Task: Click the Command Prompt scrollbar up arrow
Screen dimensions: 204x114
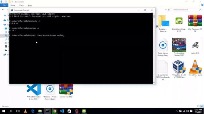Action: point(154,14)
